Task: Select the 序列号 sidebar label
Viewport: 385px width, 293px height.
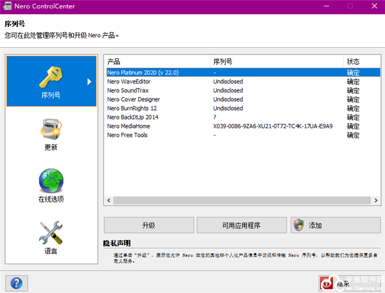Action: [51, 95]
